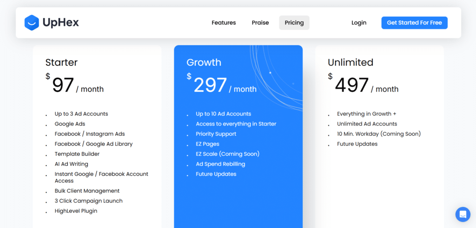This screenshot has width=476, height=228.
Task: Click '3 Click Campaign Launch' feature
Action: (89, 201)
